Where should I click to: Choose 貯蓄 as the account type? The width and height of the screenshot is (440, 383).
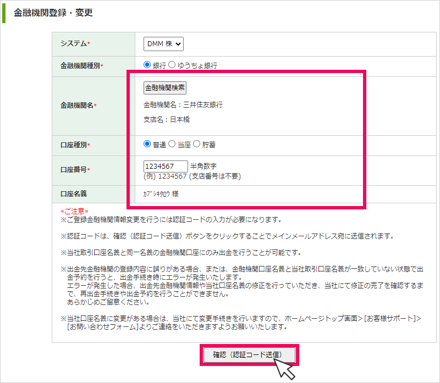196,144
